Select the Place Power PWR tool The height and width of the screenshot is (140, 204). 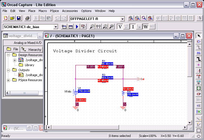pyautogui.click(x=199, y=76)
